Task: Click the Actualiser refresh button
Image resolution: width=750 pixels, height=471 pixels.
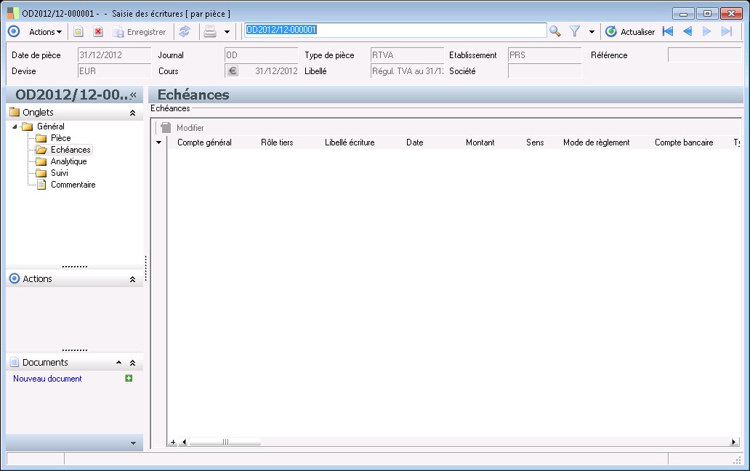Action: point(630,32)
